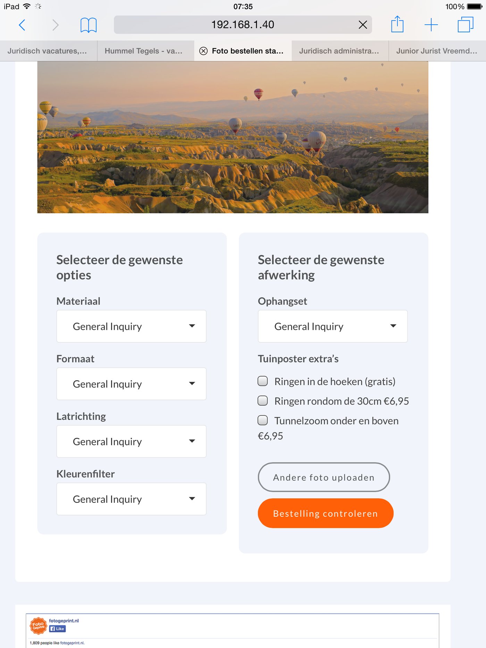Open the Juridisch vacatures tab
Image resolution: width=486 pixels, height=648 pixels.
(x=48, y=51)
